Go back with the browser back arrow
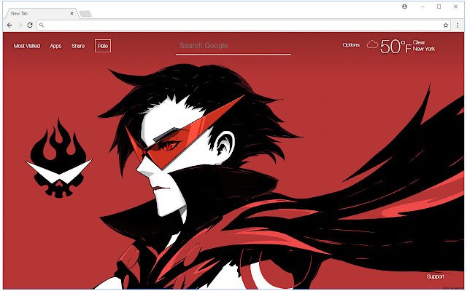 [9, 25]
